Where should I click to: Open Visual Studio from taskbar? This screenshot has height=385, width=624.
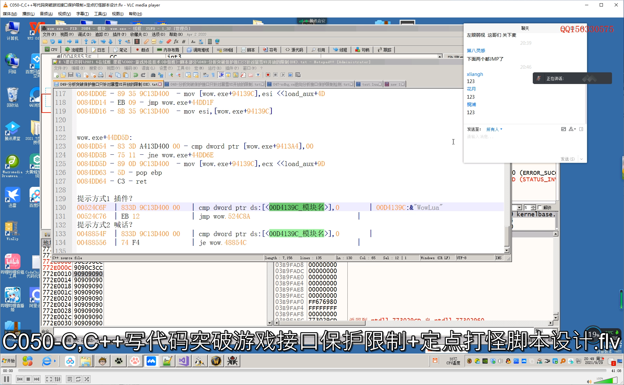tap(183, 361)
